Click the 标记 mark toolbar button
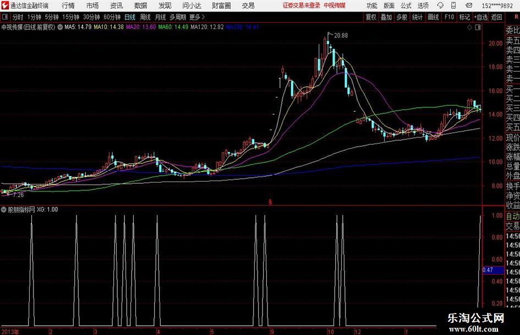This screenshot has width=520, height=335. (x=464, y=17)
